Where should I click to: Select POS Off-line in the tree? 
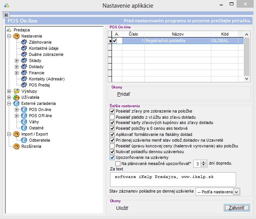(41, 116)
